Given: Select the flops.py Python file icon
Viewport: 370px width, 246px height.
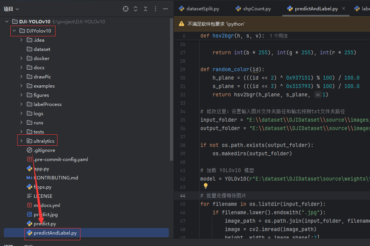Looking at the screenshot, I should pos(29,187).
